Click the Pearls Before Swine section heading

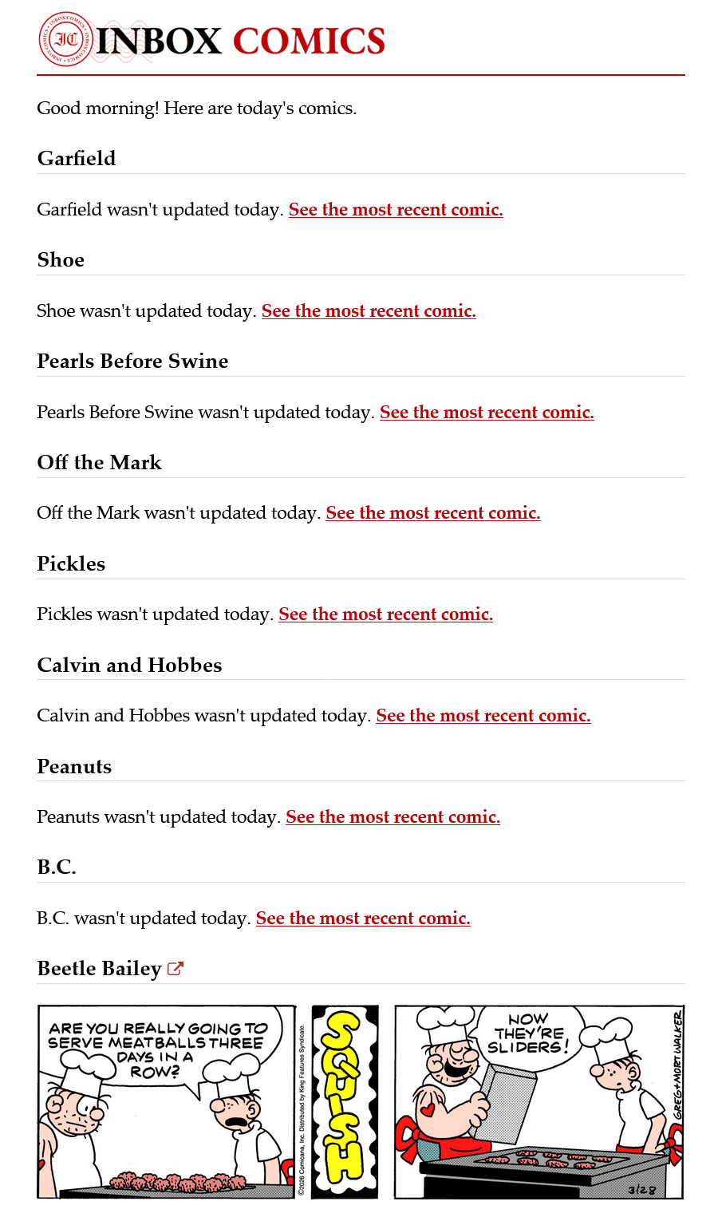(132, 362)
